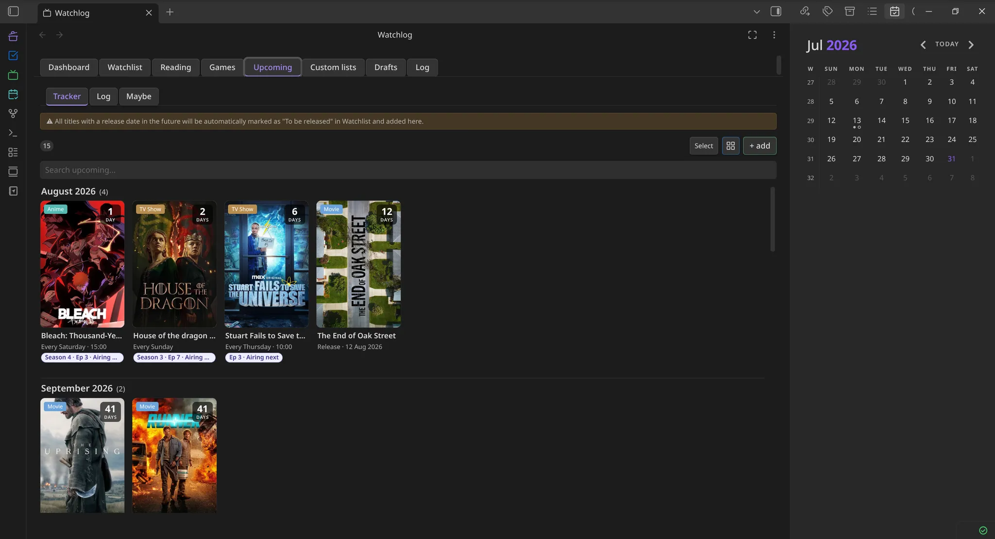Expand the tab list dropdown chevron

756,12
